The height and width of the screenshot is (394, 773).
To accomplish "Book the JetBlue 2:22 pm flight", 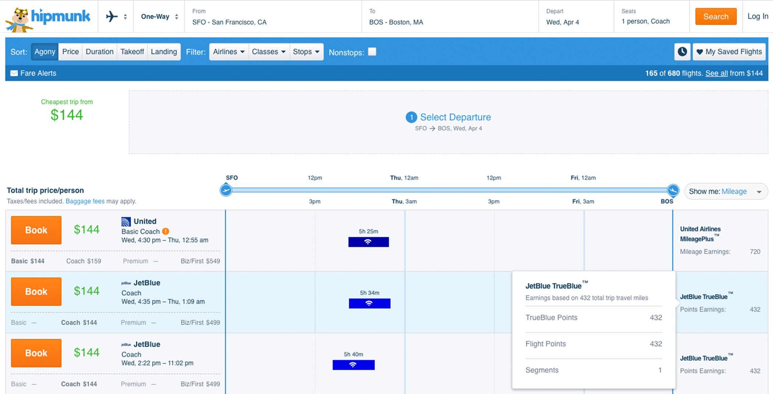I will (x=36, y=353).
